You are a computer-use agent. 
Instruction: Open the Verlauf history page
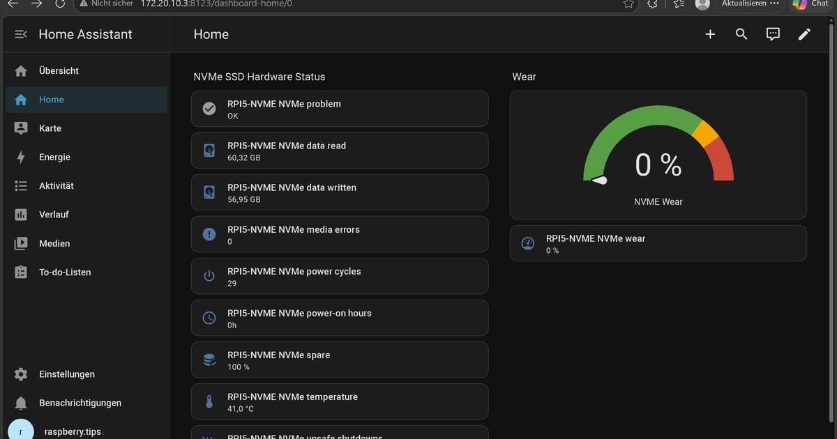86,215
